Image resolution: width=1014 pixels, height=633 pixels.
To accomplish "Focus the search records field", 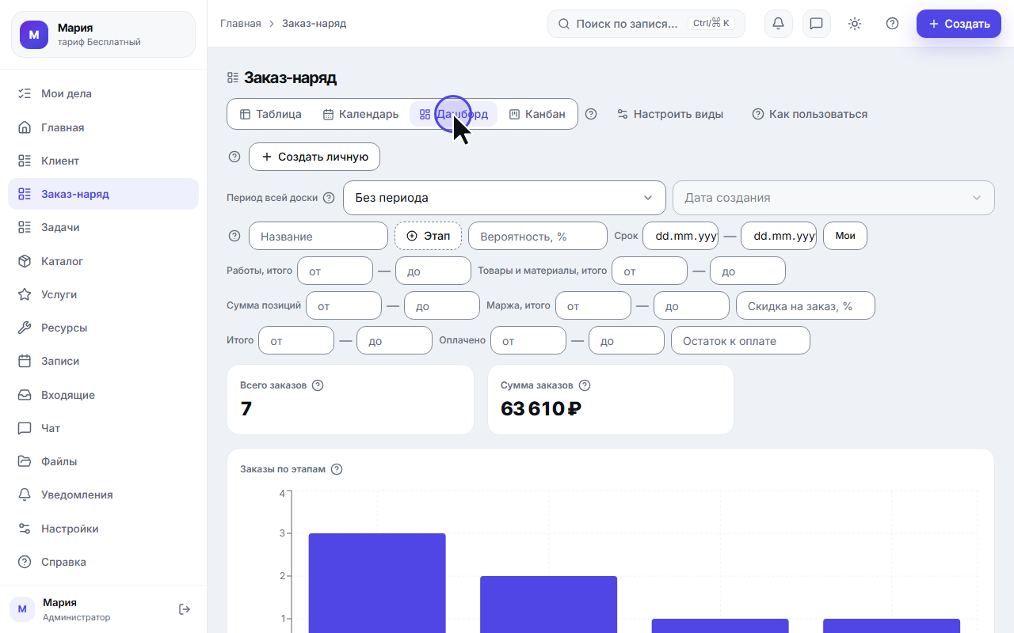I will point(646,24).
